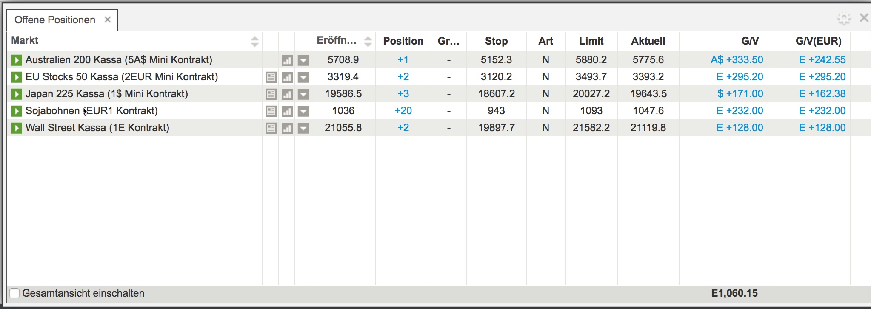Click the green play icon beside Sojabohnen
871x309 pixels.
tap(16, 111)
